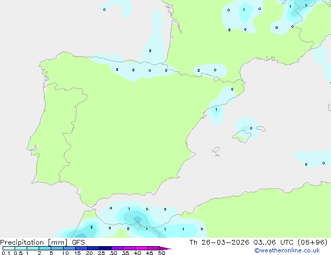The image size is (331, 255).
Task: Click the '03..06 UTC' time range text
Action: click(x=273, y=243)
